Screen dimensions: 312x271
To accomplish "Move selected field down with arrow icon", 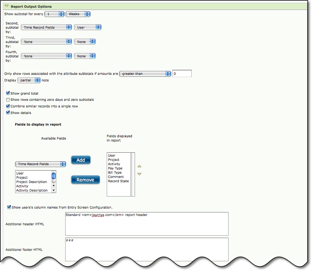I will tap(139, 174).
